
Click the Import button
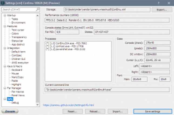118,112
